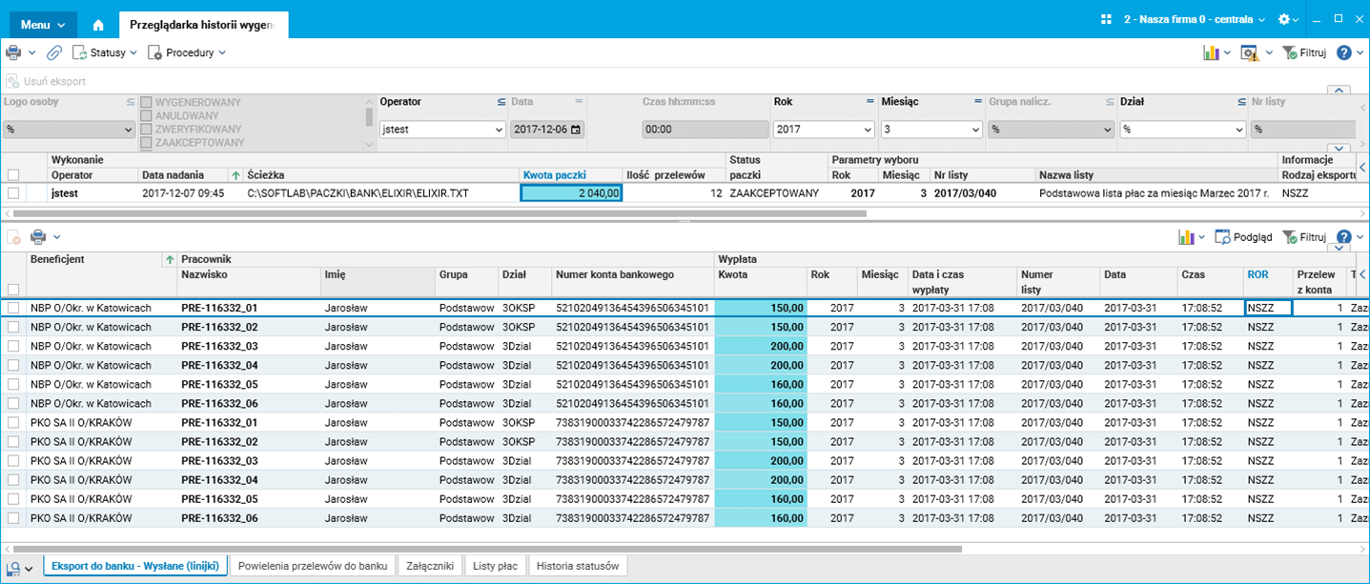Open the top toolbar bar chart icon
Screen dimensions: 1370x584
[1211, 52]
